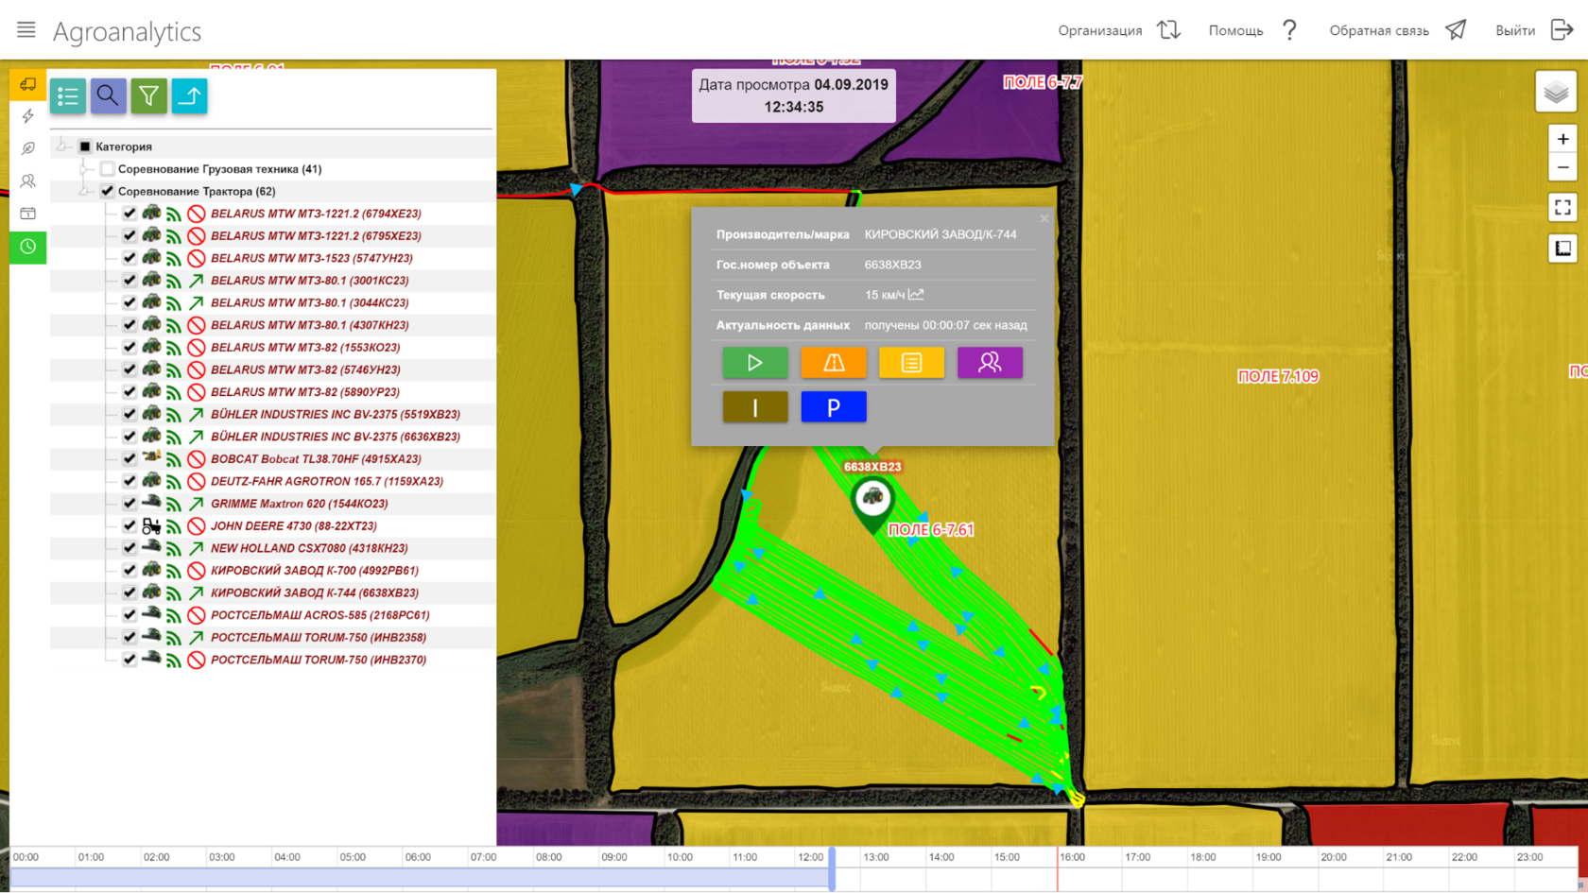Select the green clock history icon
This screenshot has height=893, width=1588.
coord(28,247)
